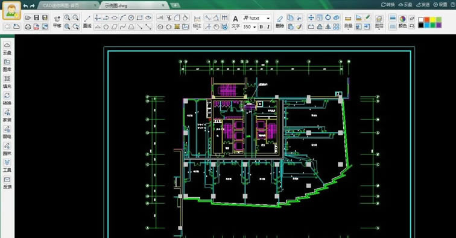The image size is (456, 238).
Task: Expand the 图层 layers dropdown
Action: tap(379, 22)
